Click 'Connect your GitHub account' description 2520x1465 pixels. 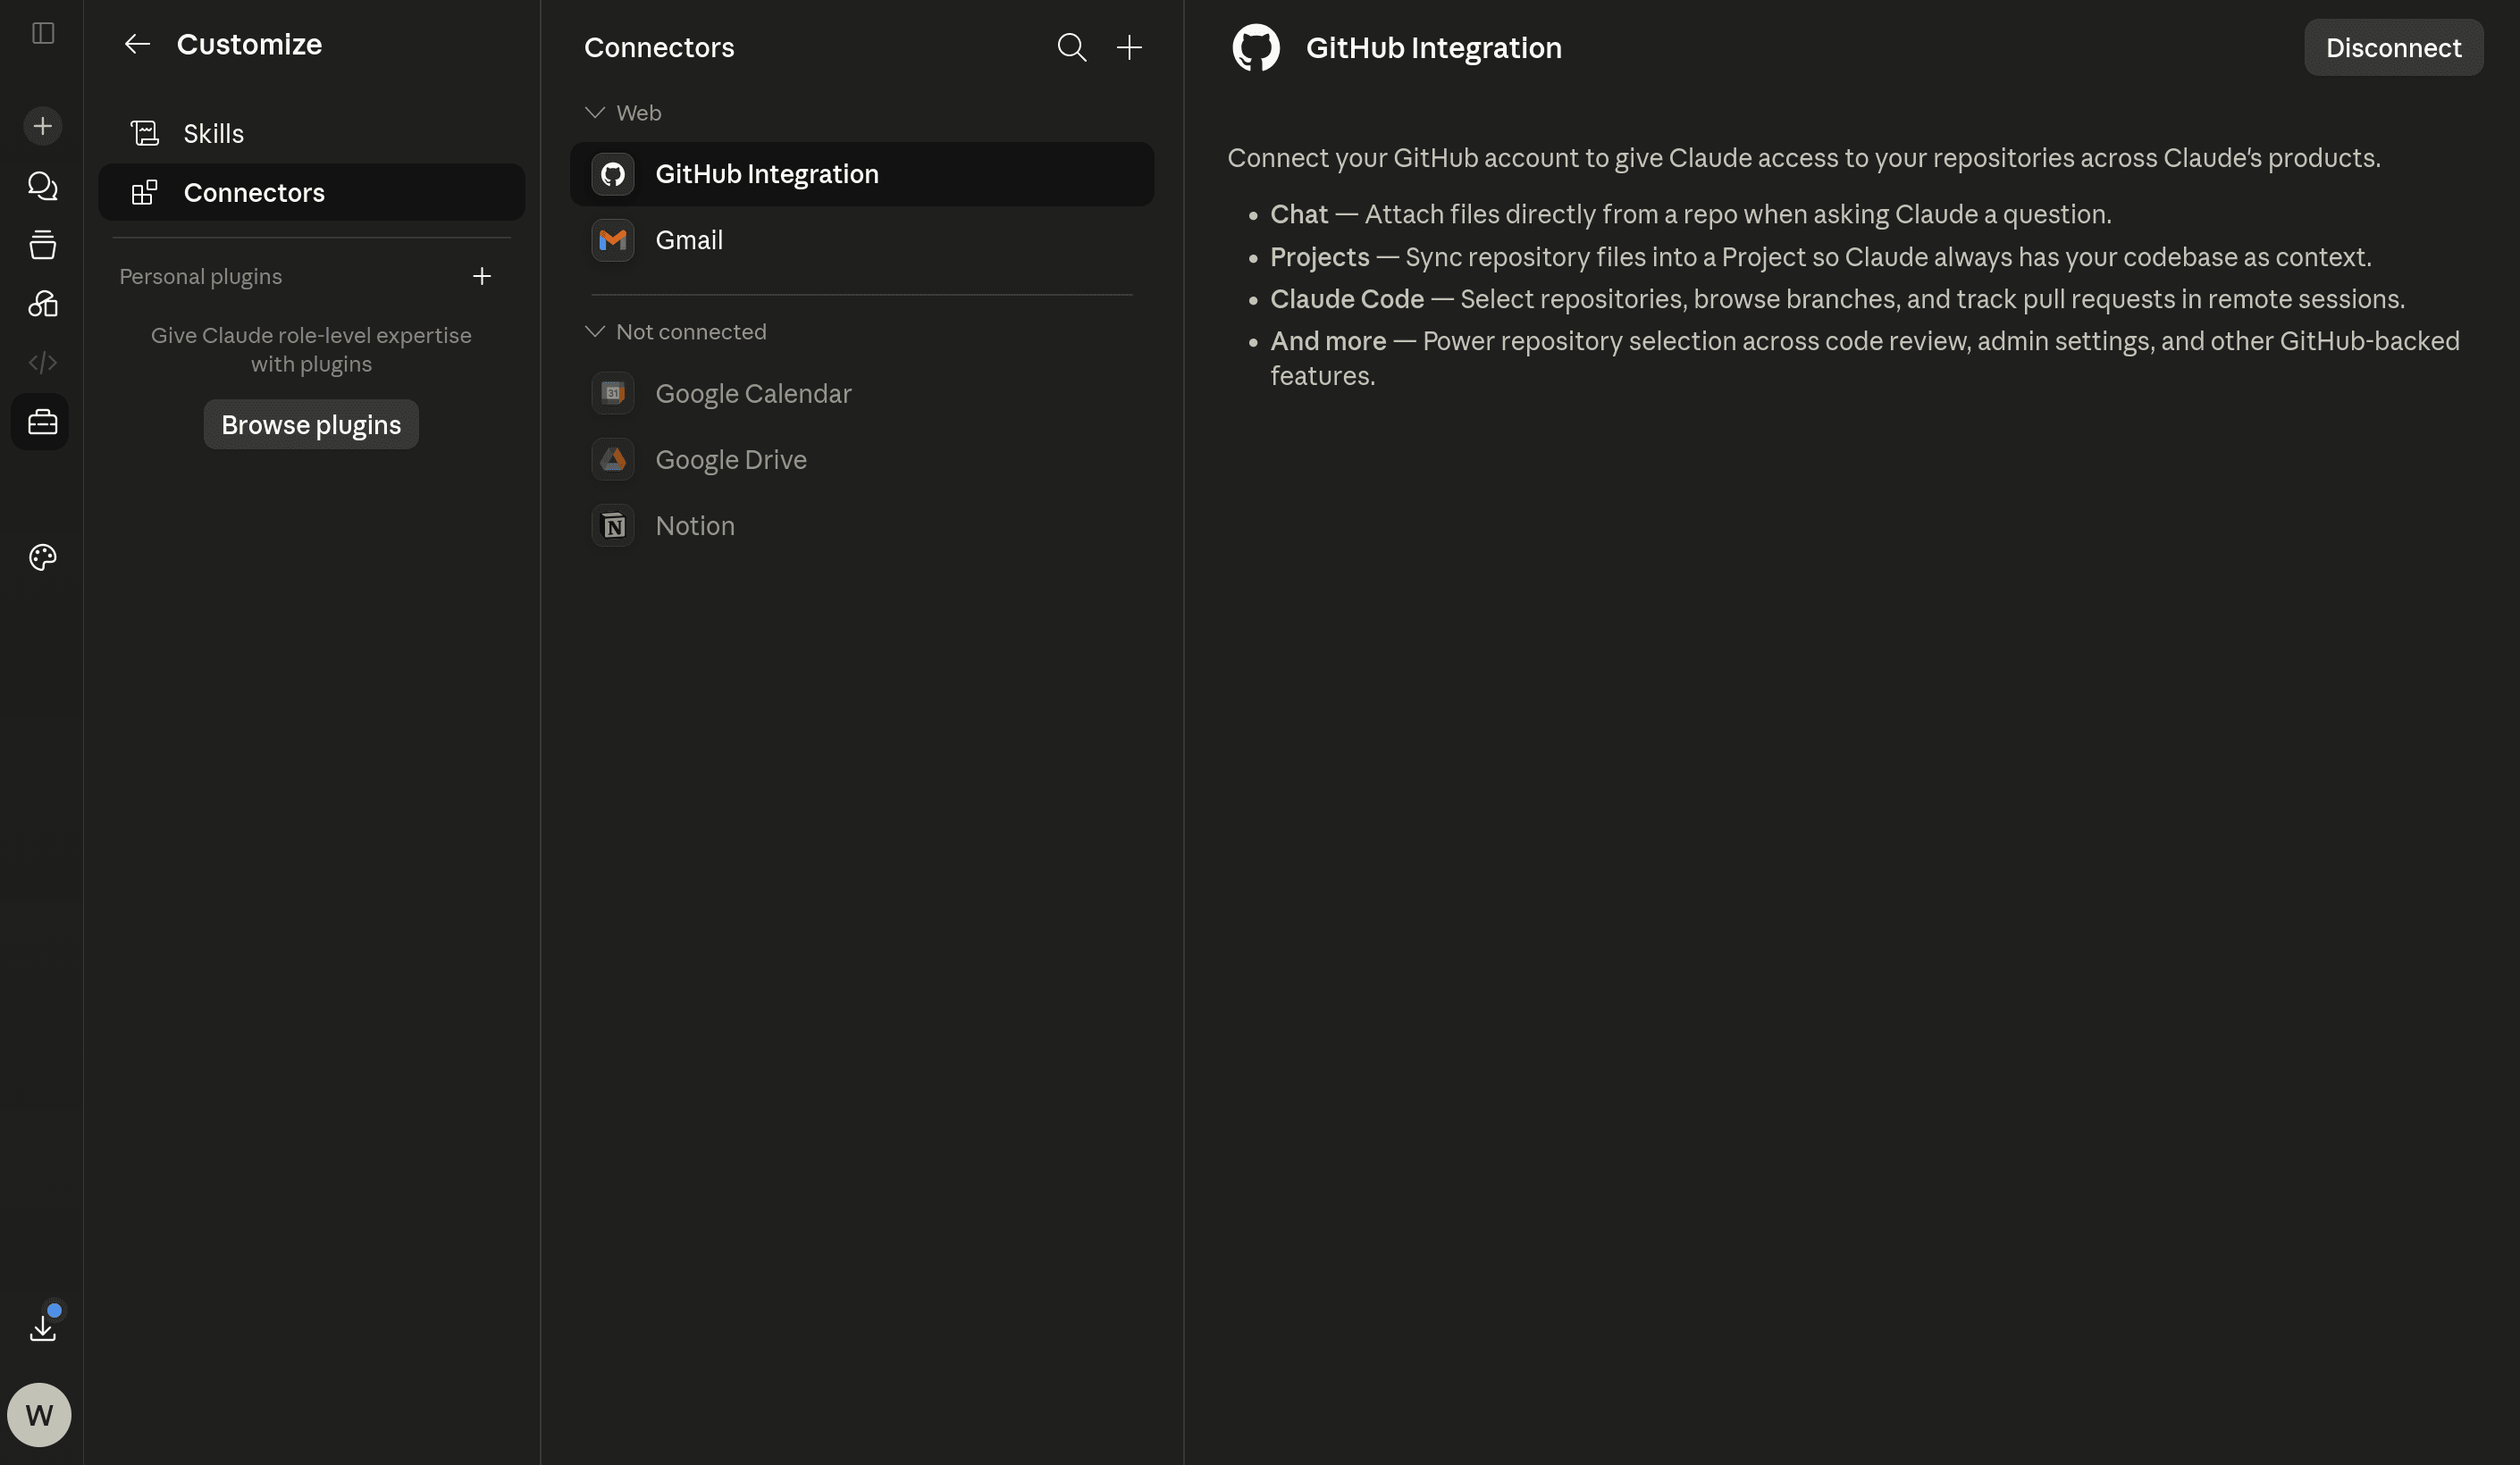point(1803,158)
